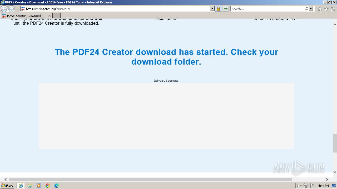
Task: Open Internet Explorer from the taskbar
Action: click(x=21, y=186)
